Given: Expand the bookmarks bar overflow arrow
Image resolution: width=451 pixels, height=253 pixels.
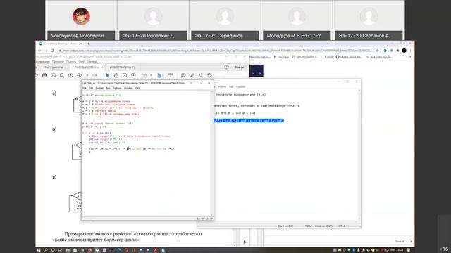Looking at the screenshot, I should pos(410,57).
